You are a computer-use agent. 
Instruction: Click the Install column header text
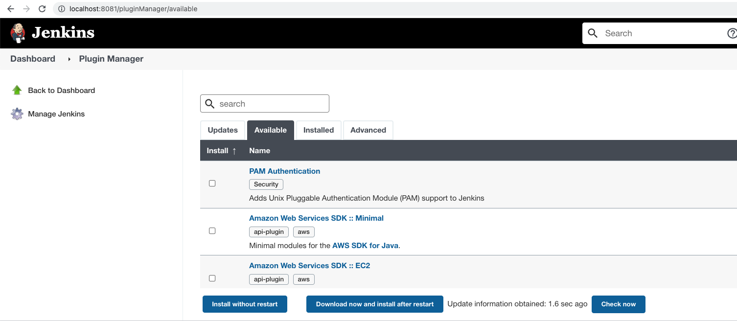(x=217, y=151)
